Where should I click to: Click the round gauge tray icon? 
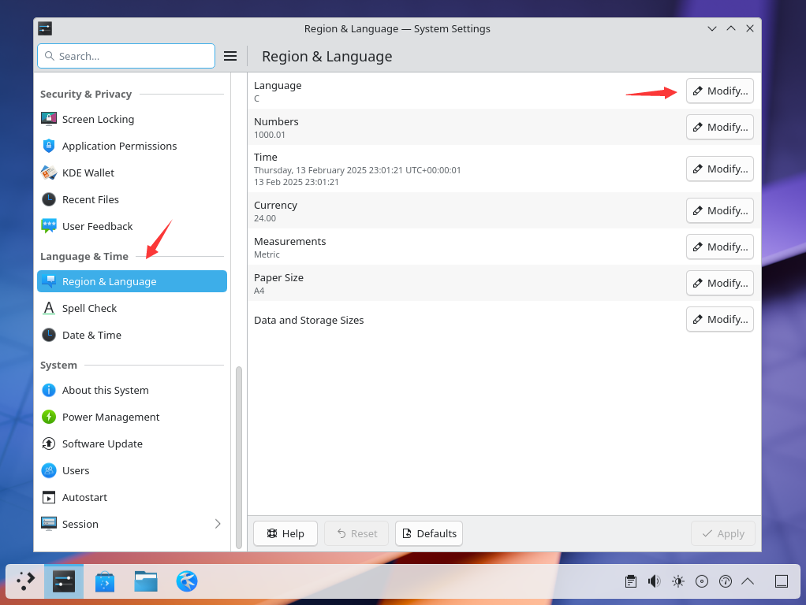(x=726, y=581)
